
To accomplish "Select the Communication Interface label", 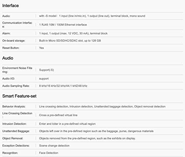I will coord(17,25).
